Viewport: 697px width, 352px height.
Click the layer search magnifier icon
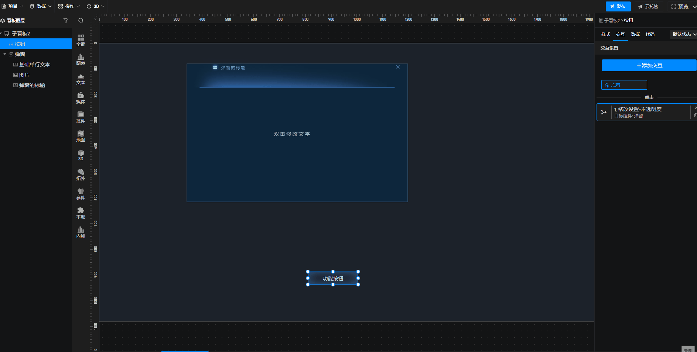pyautogui.click(x=81, y=21)
